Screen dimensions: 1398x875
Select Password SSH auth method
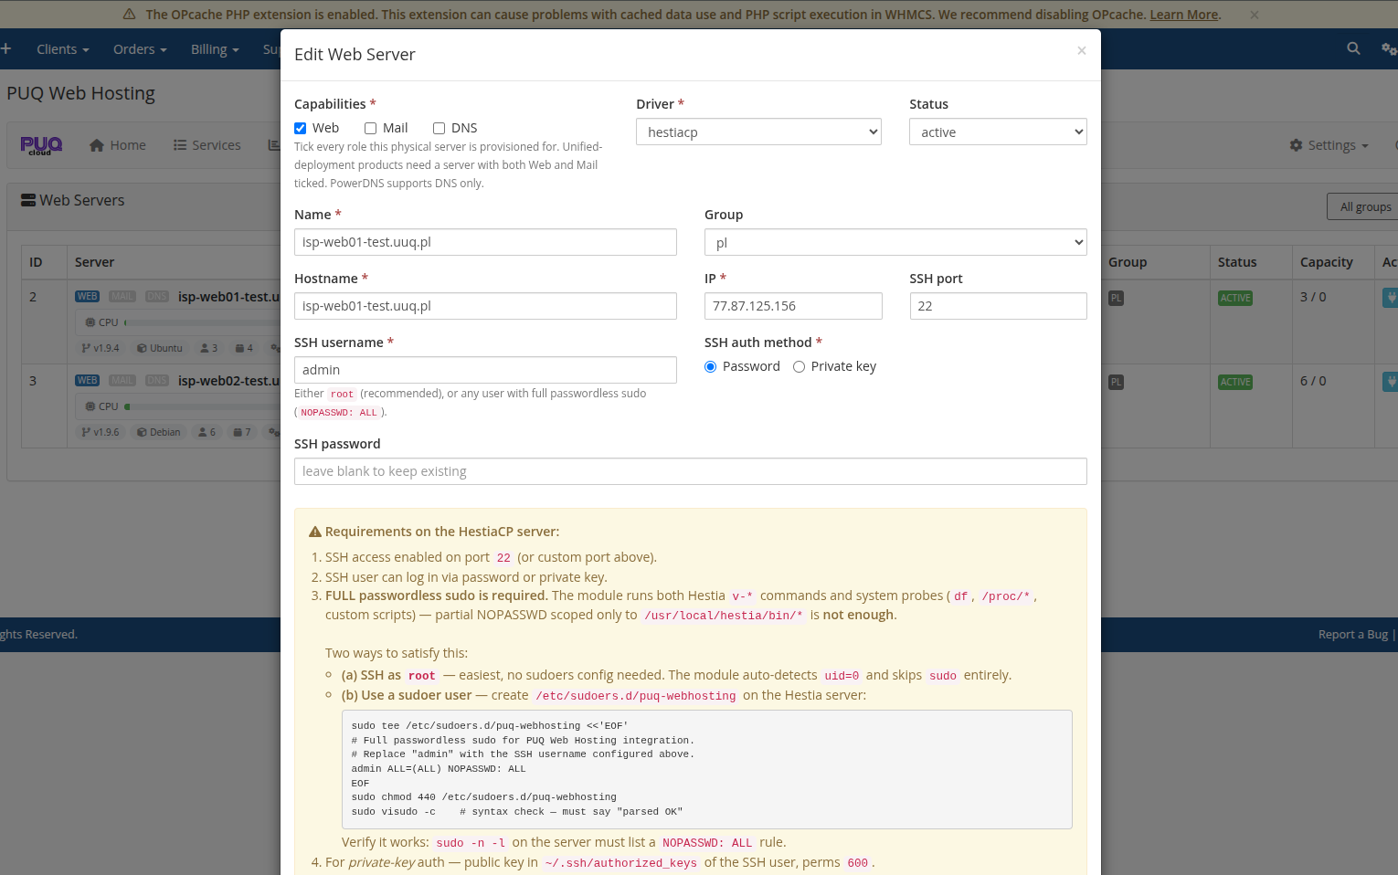point(710,367)
